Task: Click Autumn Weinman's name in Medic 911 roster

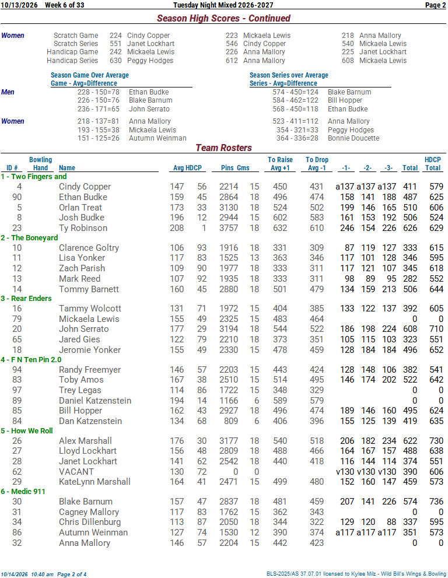Action: (93, 533)
